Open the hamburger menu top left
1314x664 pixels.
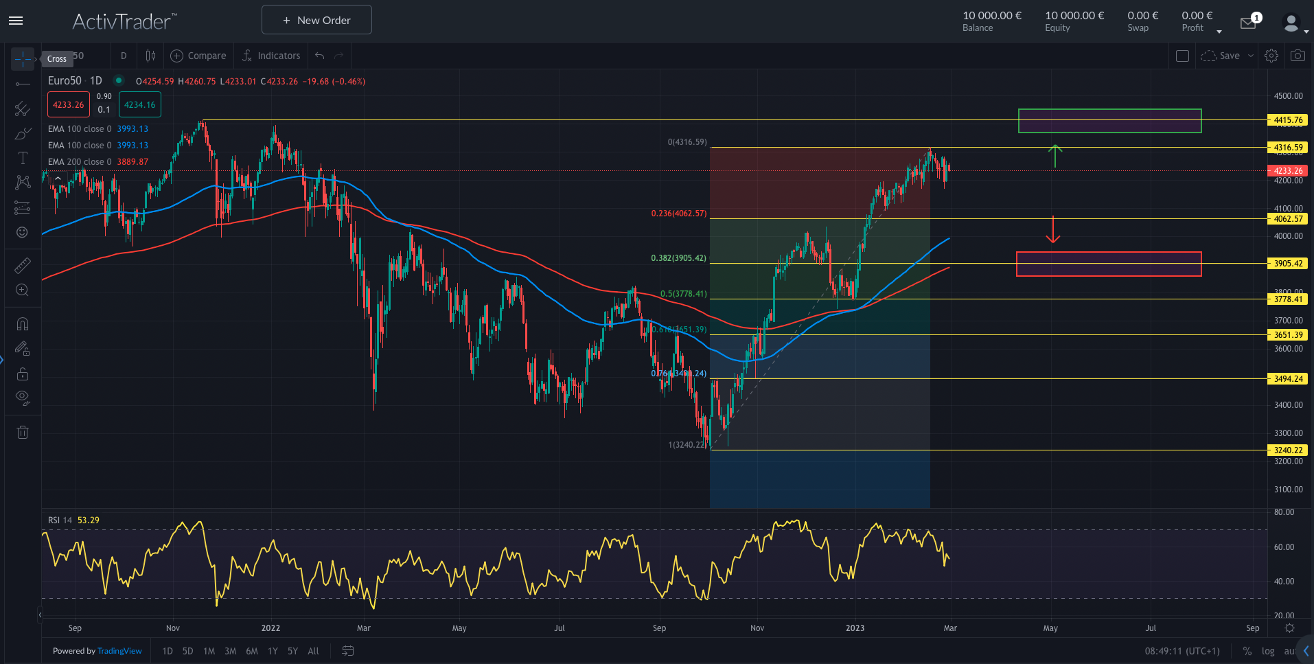coord(16,21)
